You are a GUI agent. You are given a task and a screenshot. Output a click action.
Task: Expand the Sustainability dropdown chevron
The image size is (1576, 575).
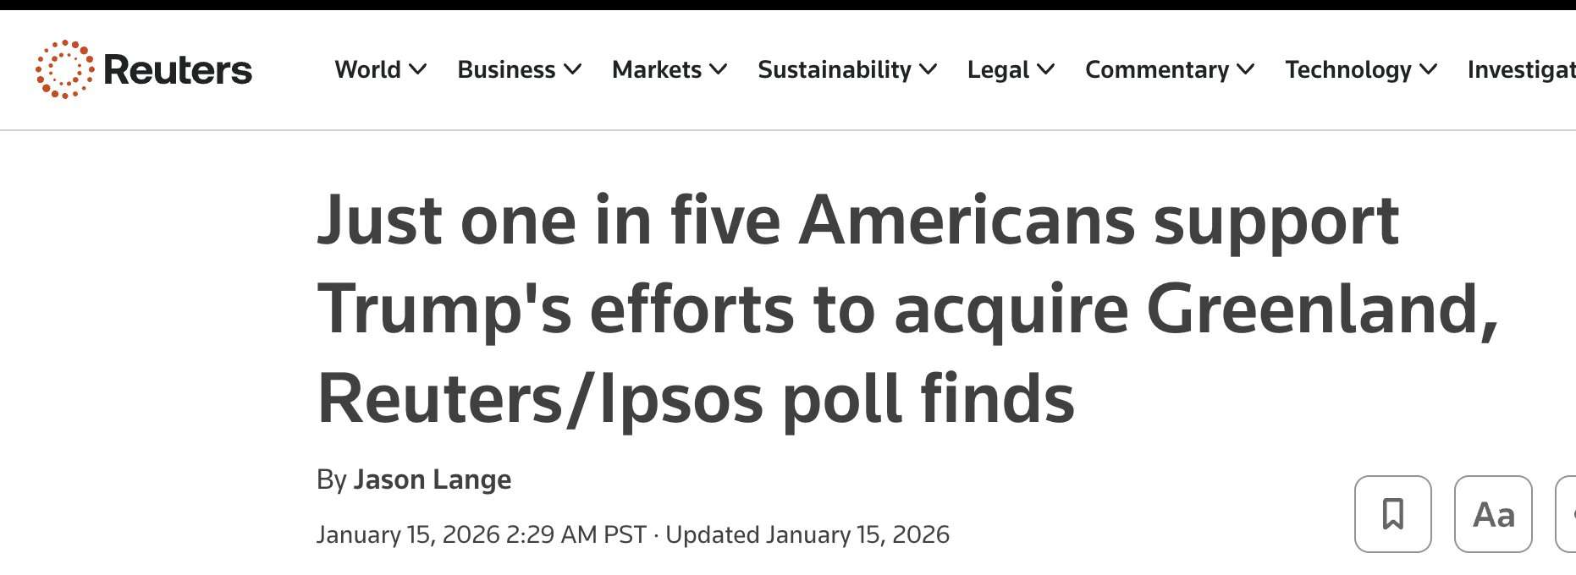(x=929, y=70)
